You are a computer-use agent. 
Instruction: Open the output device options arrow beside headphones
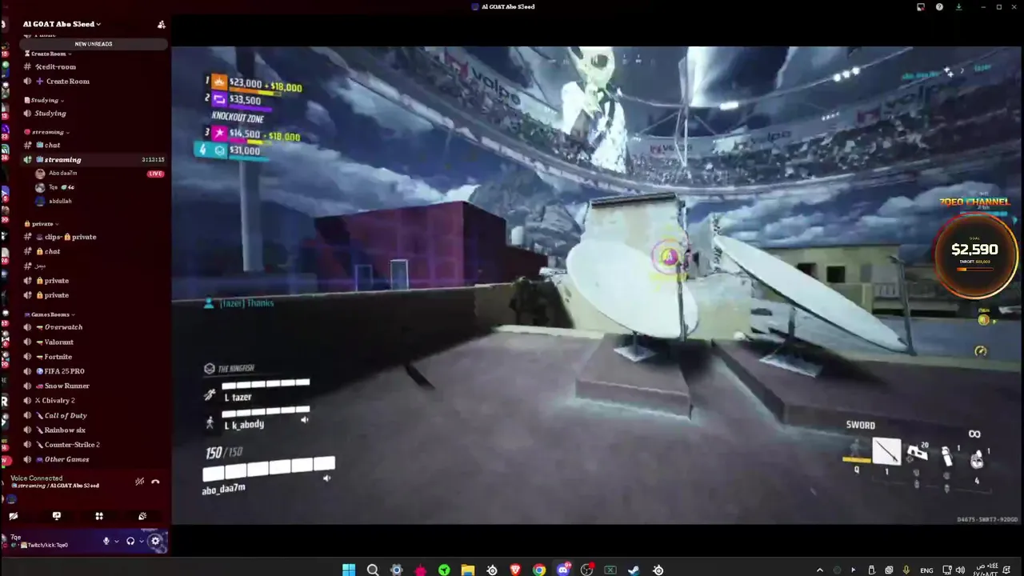tap(141, 542)
